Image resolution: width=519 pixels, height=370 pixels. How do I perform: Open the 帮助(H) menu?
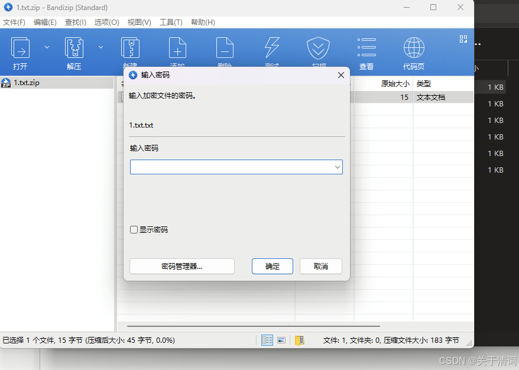203,22
